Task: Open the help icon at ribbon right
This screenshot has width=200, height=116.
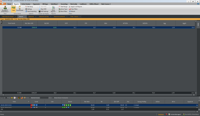Action: pos(198,4)
